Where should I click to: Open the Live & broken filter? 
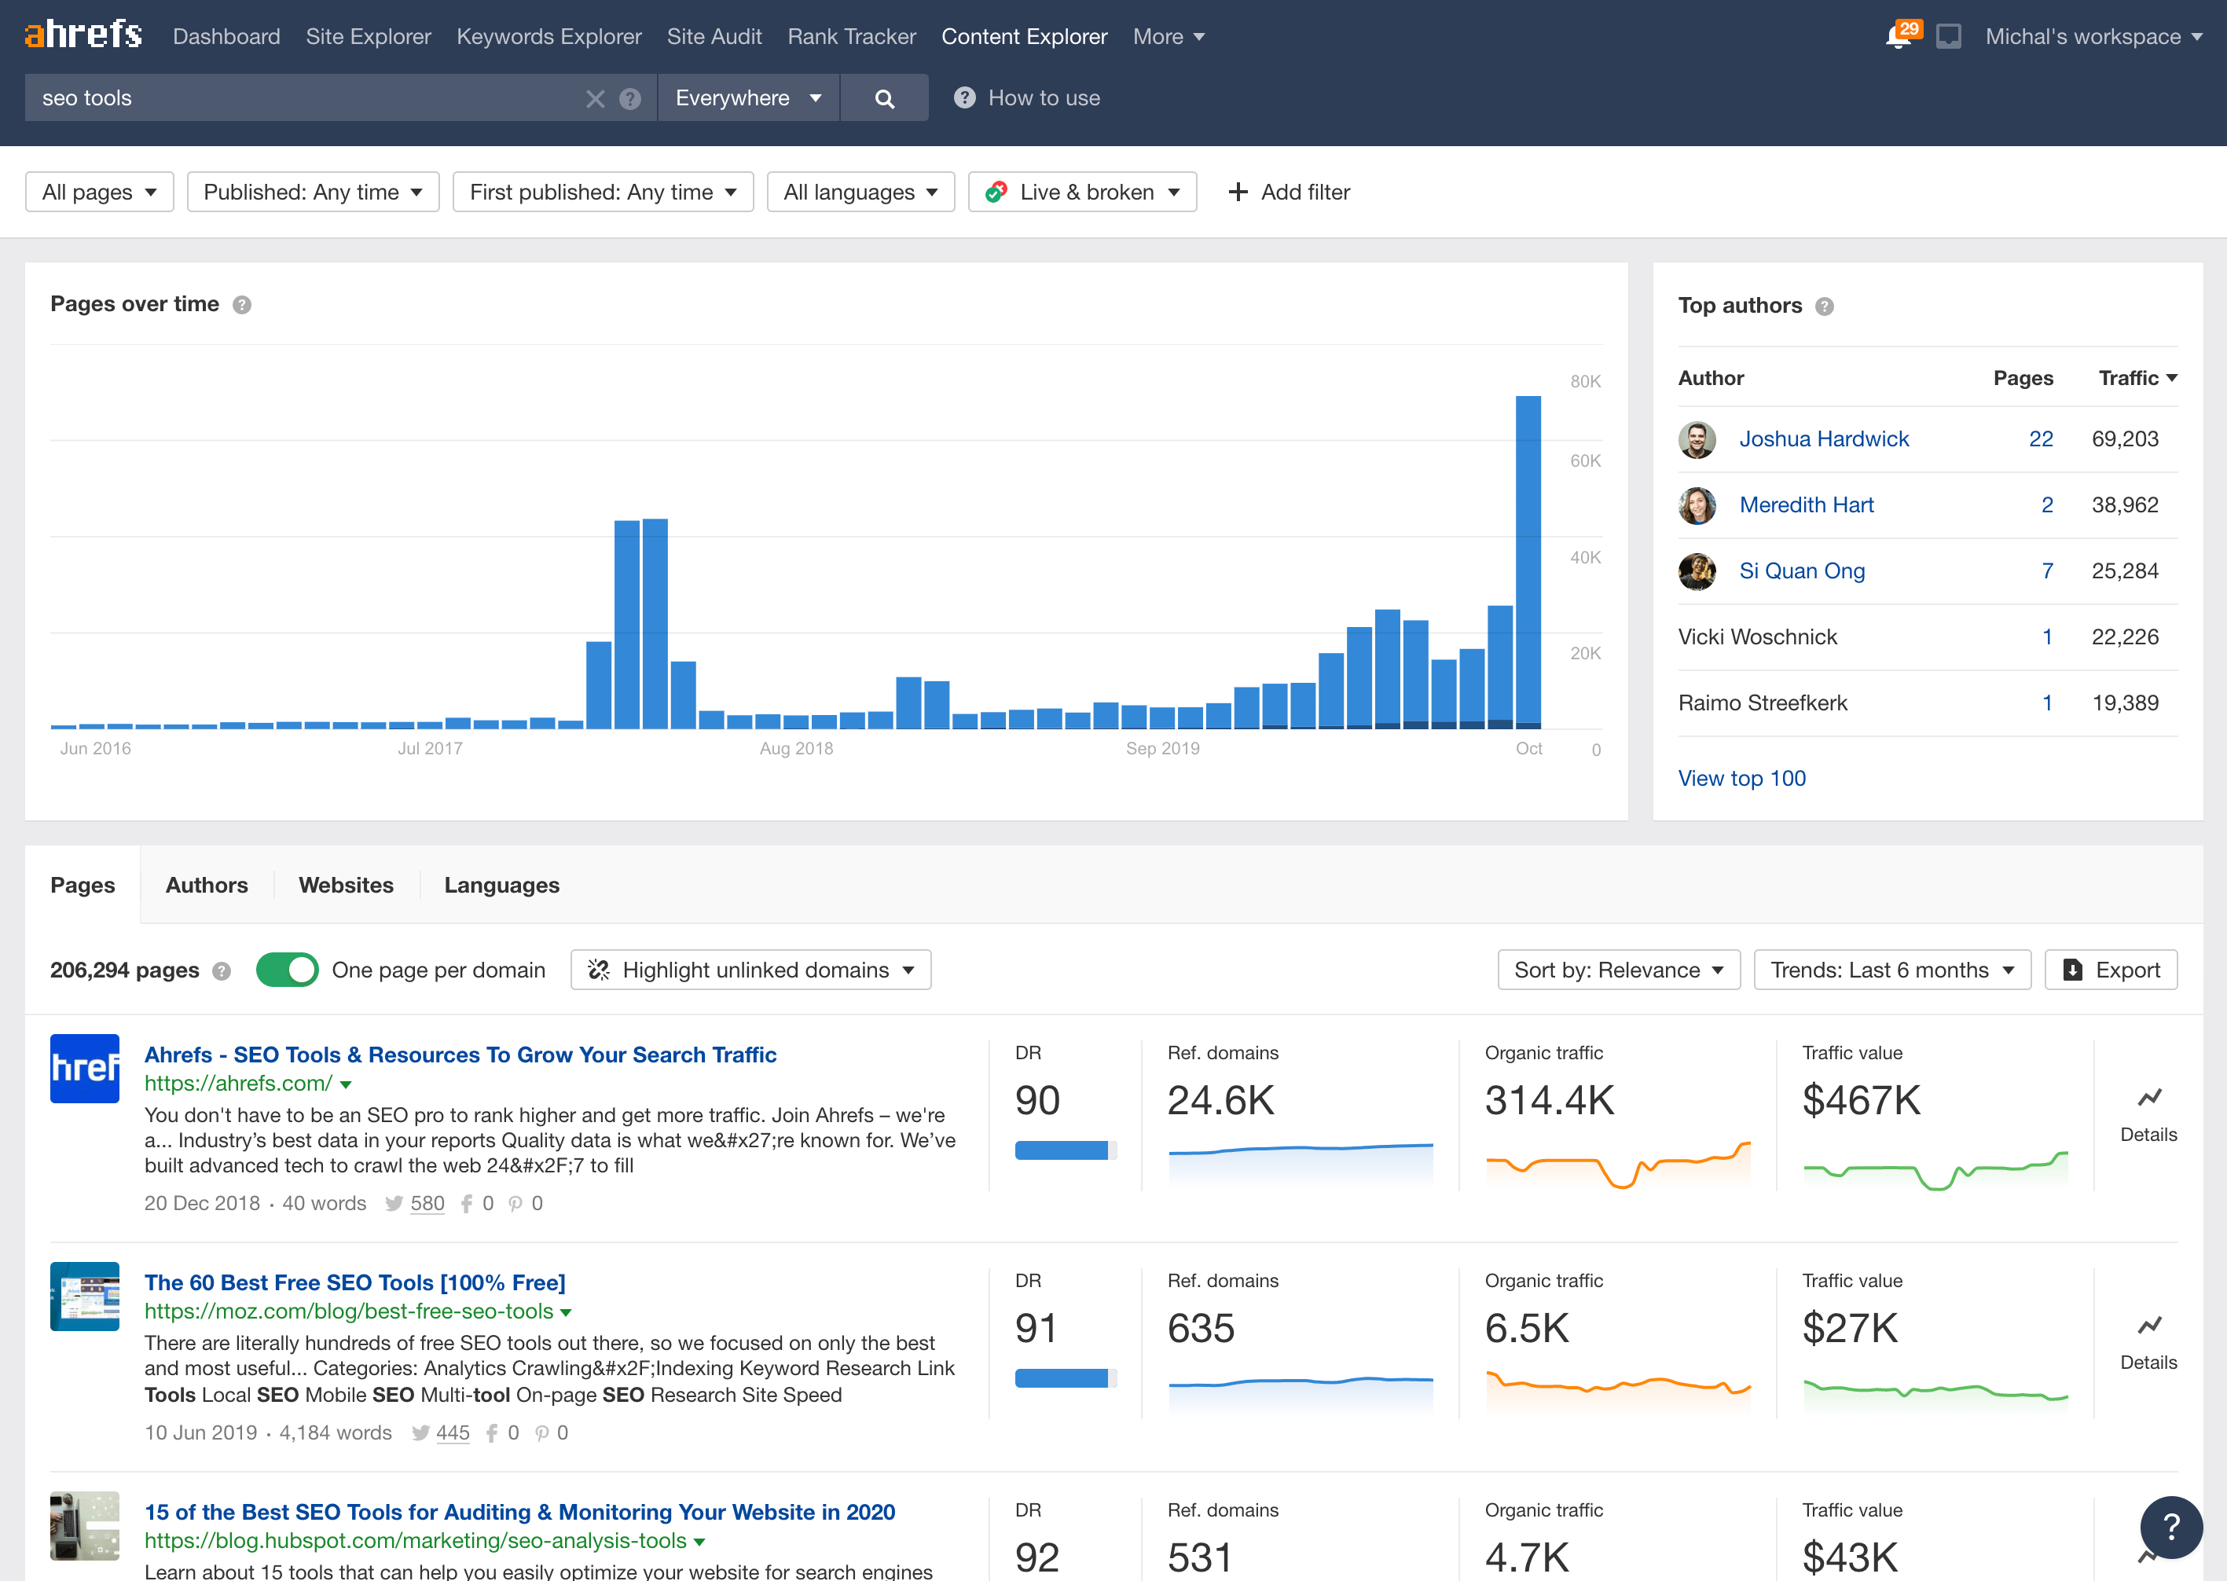1082,192
